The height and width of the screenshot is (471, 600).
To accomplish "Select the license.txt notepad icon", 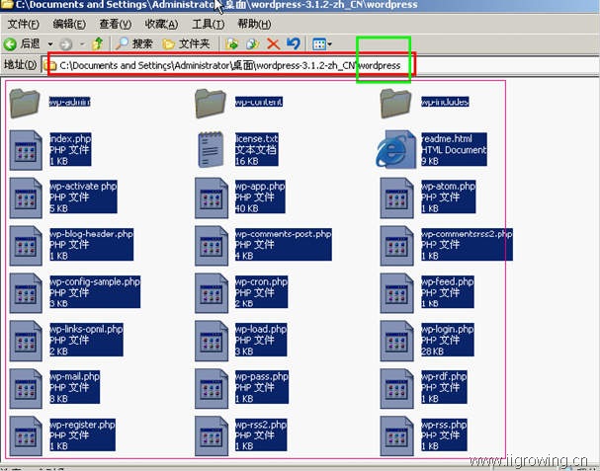I will click(x=211, y=150).
